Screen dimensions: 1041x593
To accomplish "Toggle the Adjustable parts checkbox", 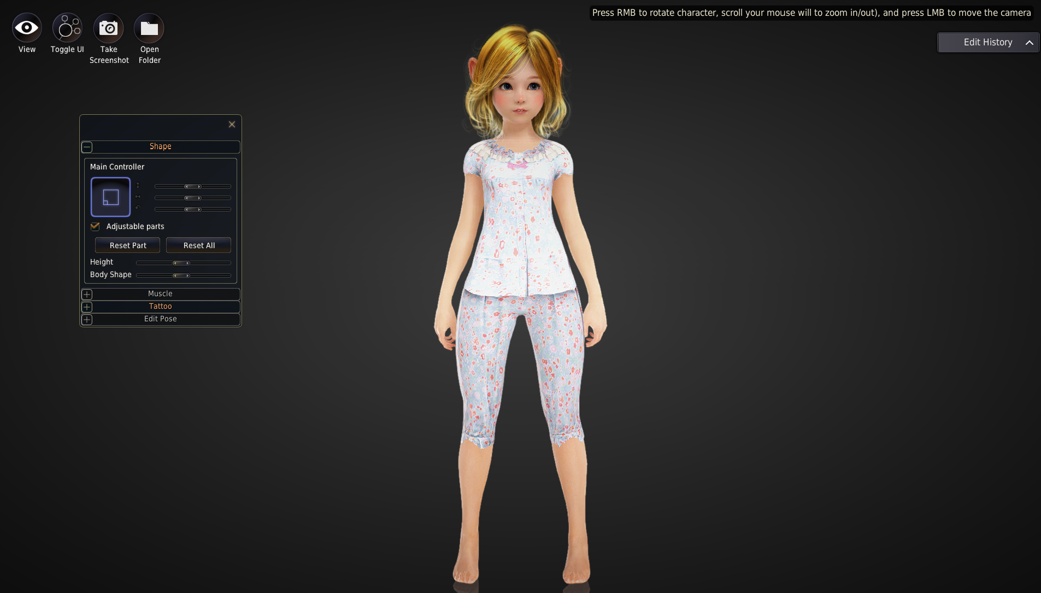I will (x=95, y=226).
